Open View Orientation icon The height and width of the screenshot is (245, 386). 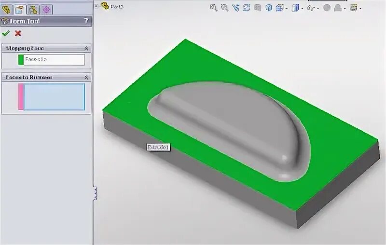click(279, 8)
